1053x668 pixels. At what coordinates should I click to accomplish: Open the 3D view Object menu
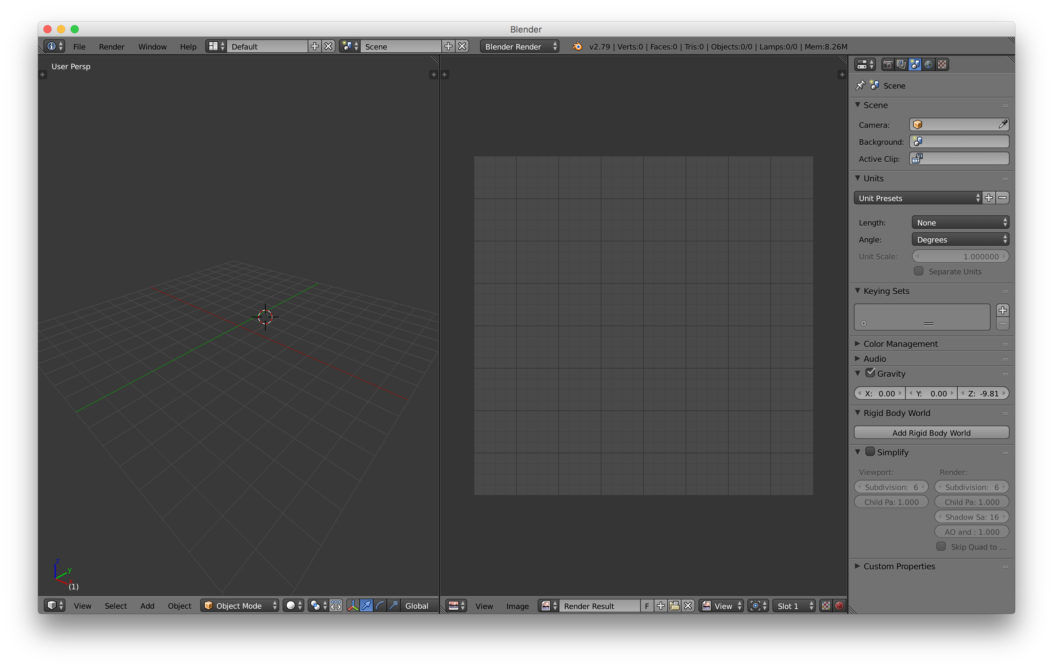click(179, 606)
